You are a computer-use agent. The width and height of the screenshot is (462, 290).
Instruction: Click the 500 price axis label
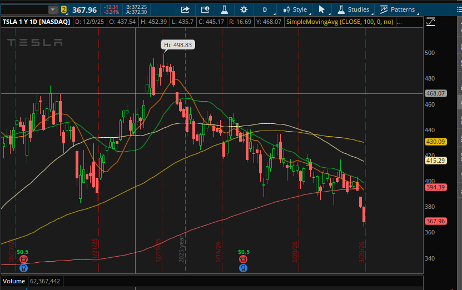coord(430,53)
